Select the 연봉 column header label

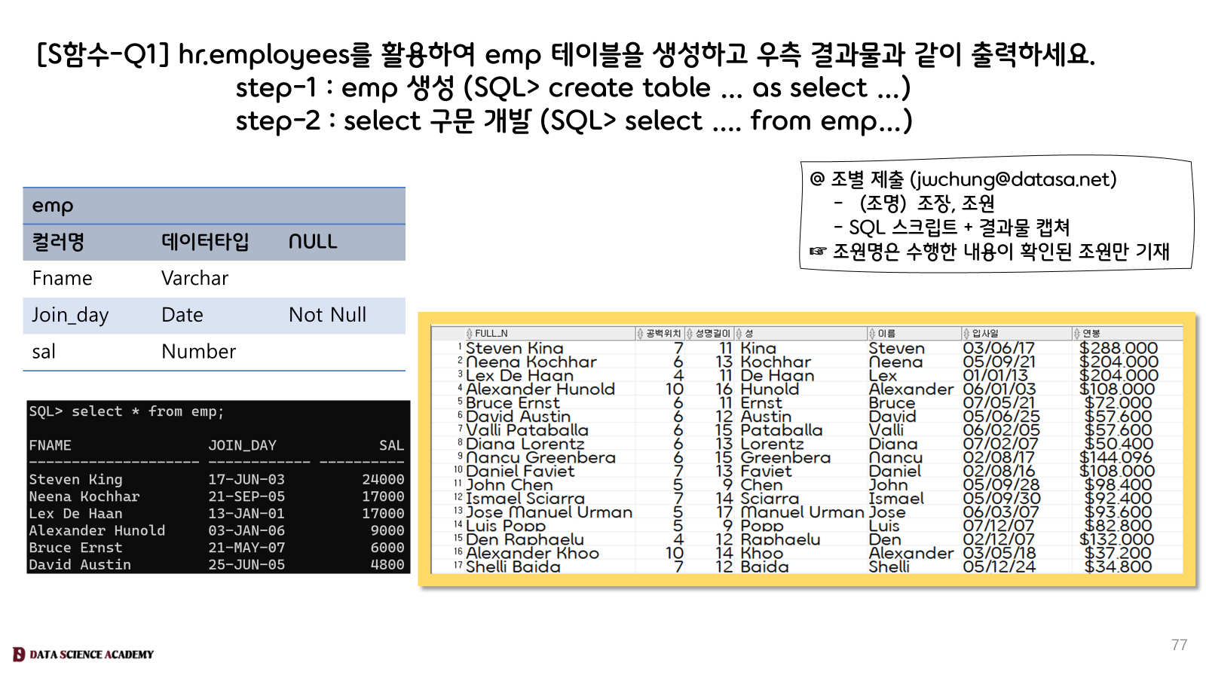pos(1091,334)
